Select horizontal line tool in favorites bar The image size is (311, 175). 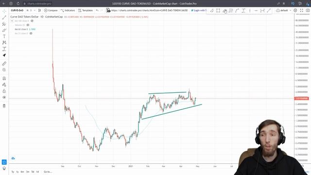(x=256, y=11)
